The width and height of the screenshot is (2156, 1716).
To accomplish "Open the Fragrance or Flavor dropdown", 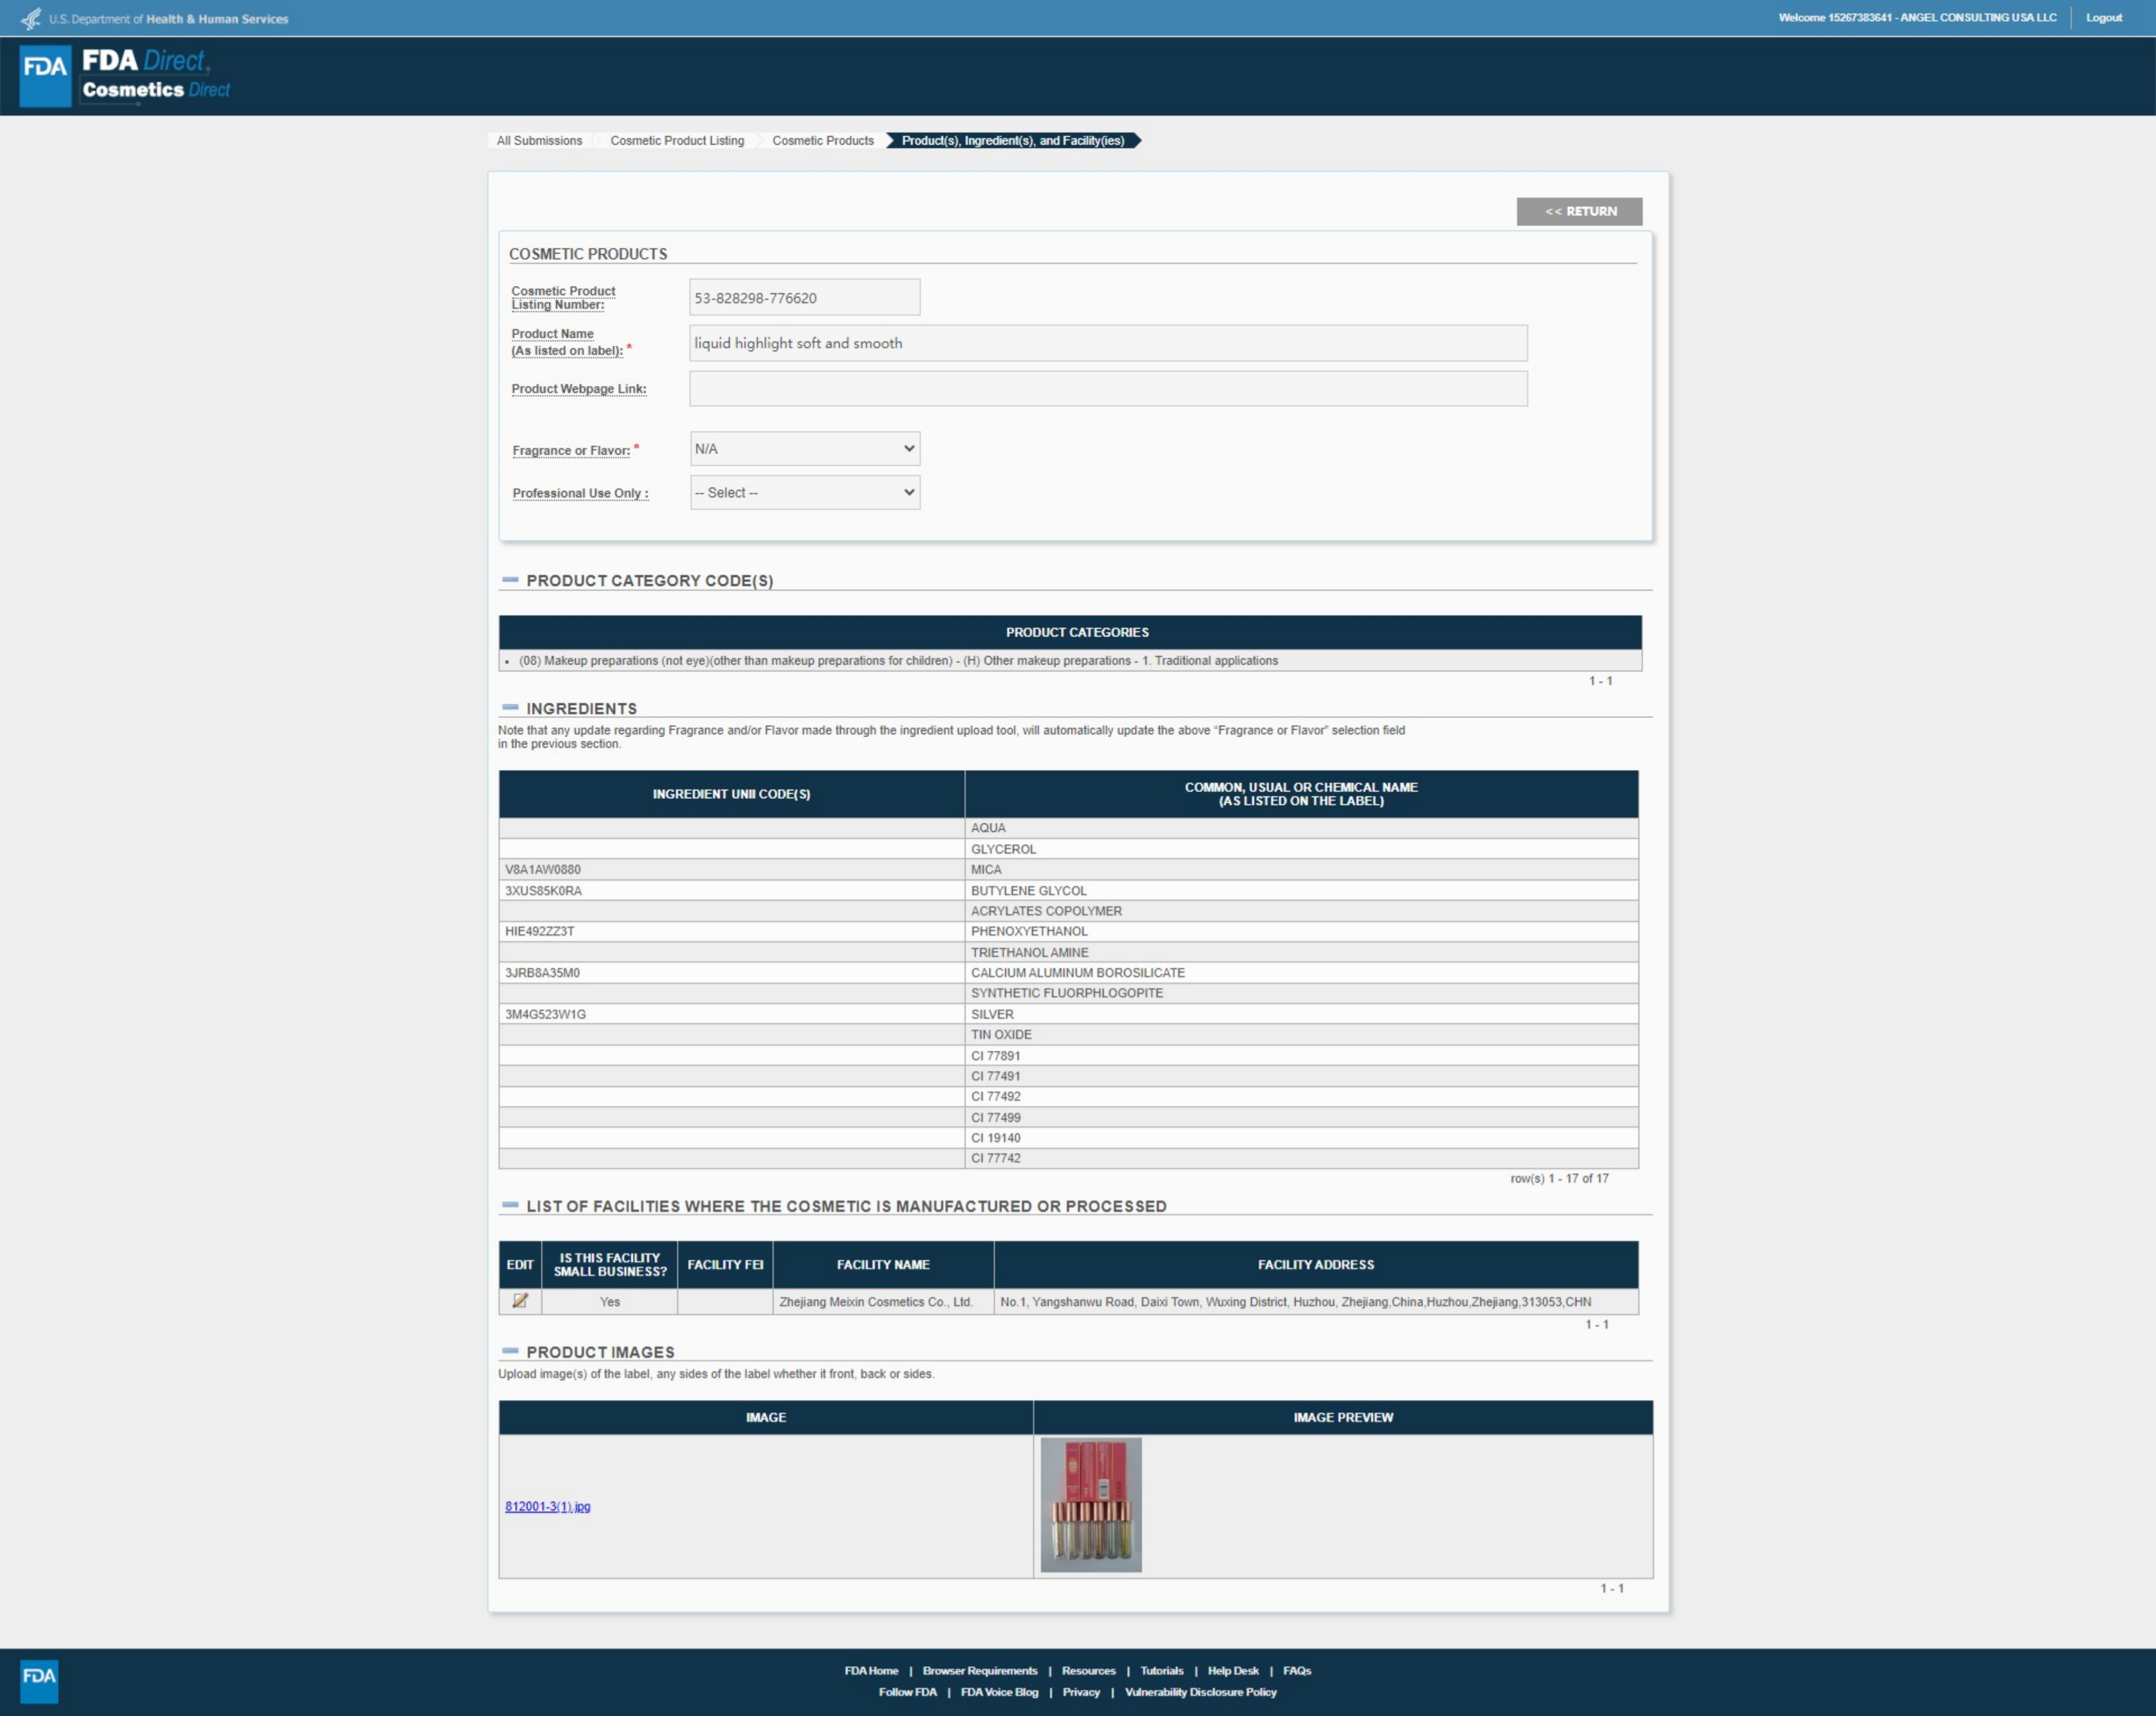I will [x=804, y=449].
